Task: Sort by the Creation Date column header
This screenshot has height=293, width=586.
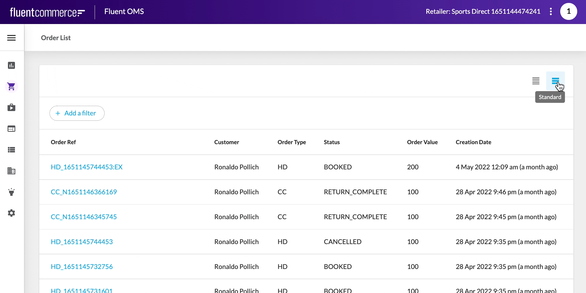Action: pyautogui.click(x=473, y=142)
